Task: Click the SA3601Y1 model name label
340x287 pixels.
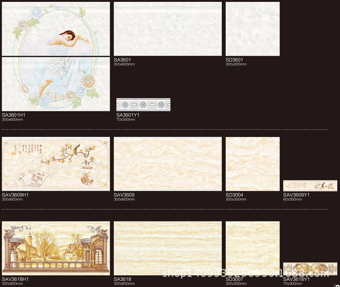Action: coord(128,115)
